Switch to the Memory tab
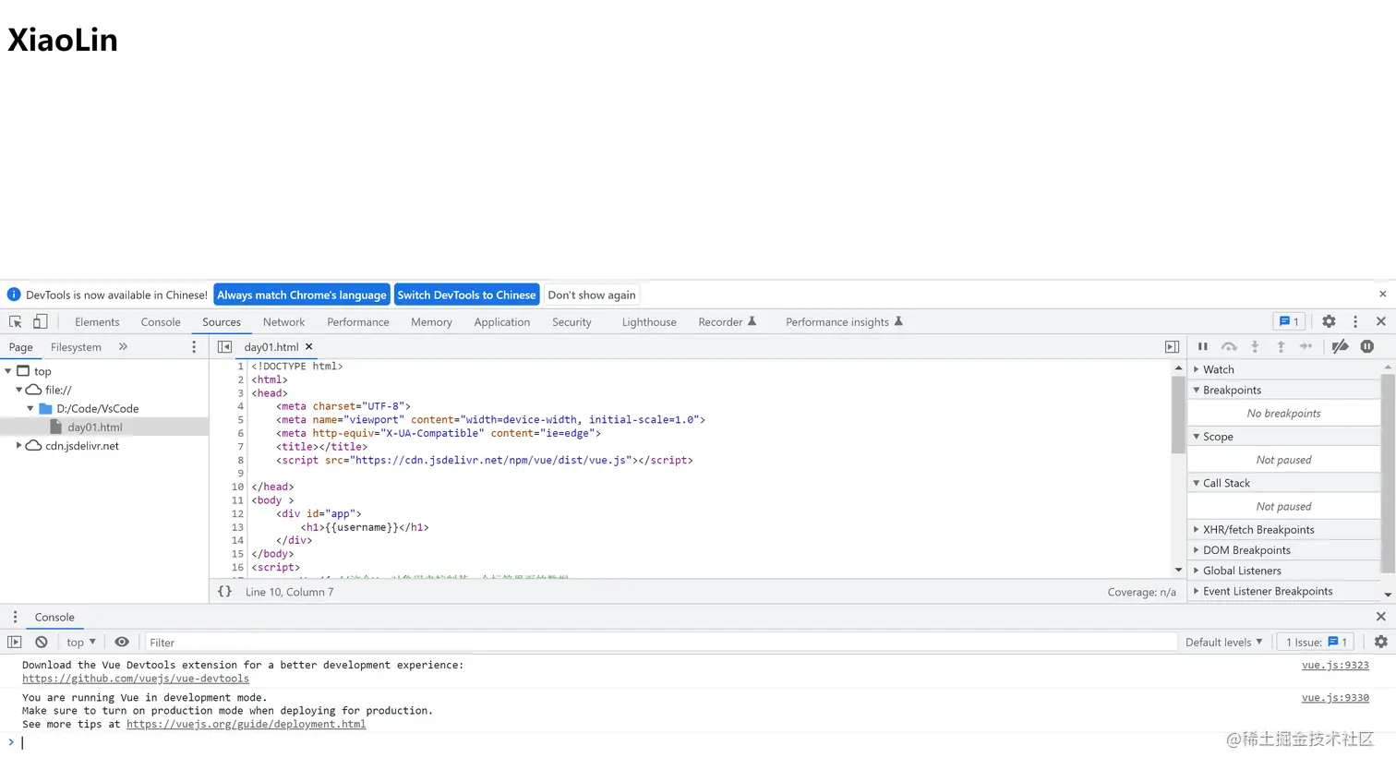Viewport: 1396px width, 770px height. click(431, 322)
